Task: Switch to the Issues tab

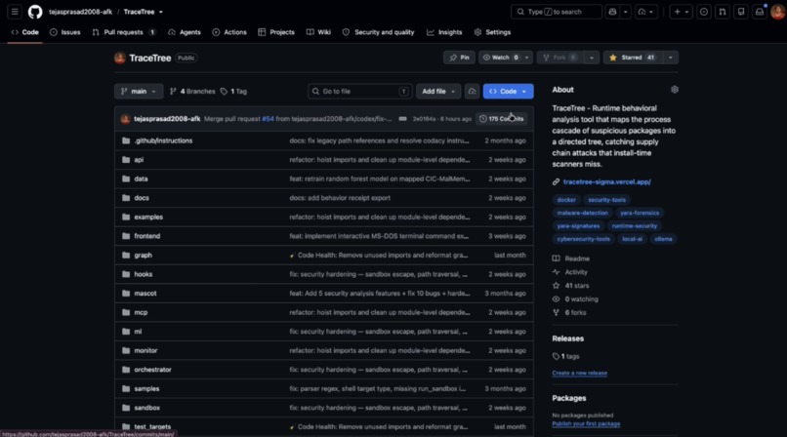Action: coord(65,32)
